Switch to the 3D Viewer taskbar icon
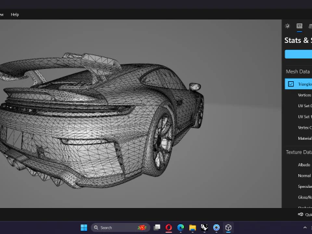Viewport: 312px width, 234px height. [x=228, y=227]
